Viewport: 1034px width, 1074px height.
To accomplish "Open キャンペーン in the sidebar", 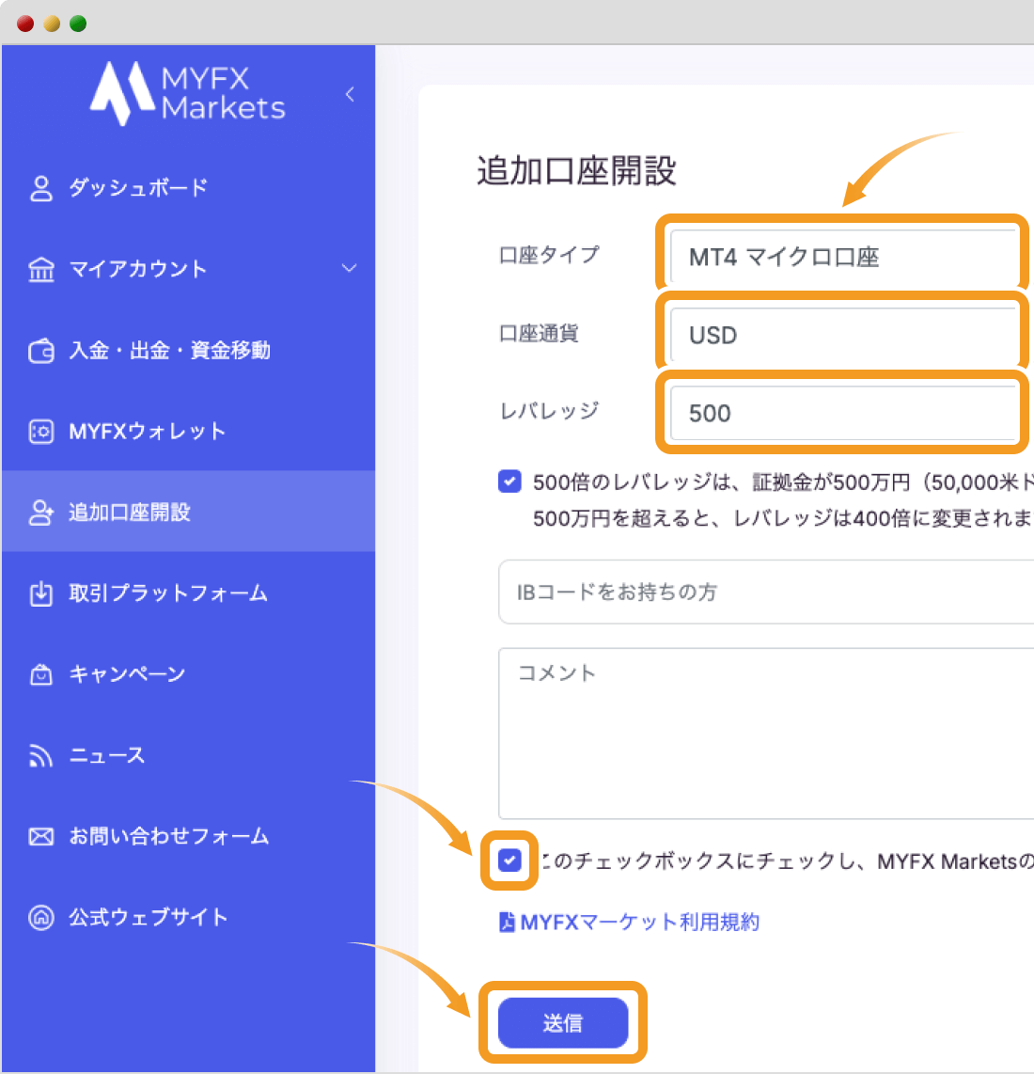I will click(x=127, y=674).
